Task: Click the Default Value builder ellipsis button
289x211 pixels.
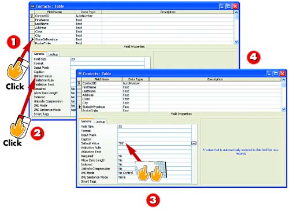Action: [x=194, y=143]
